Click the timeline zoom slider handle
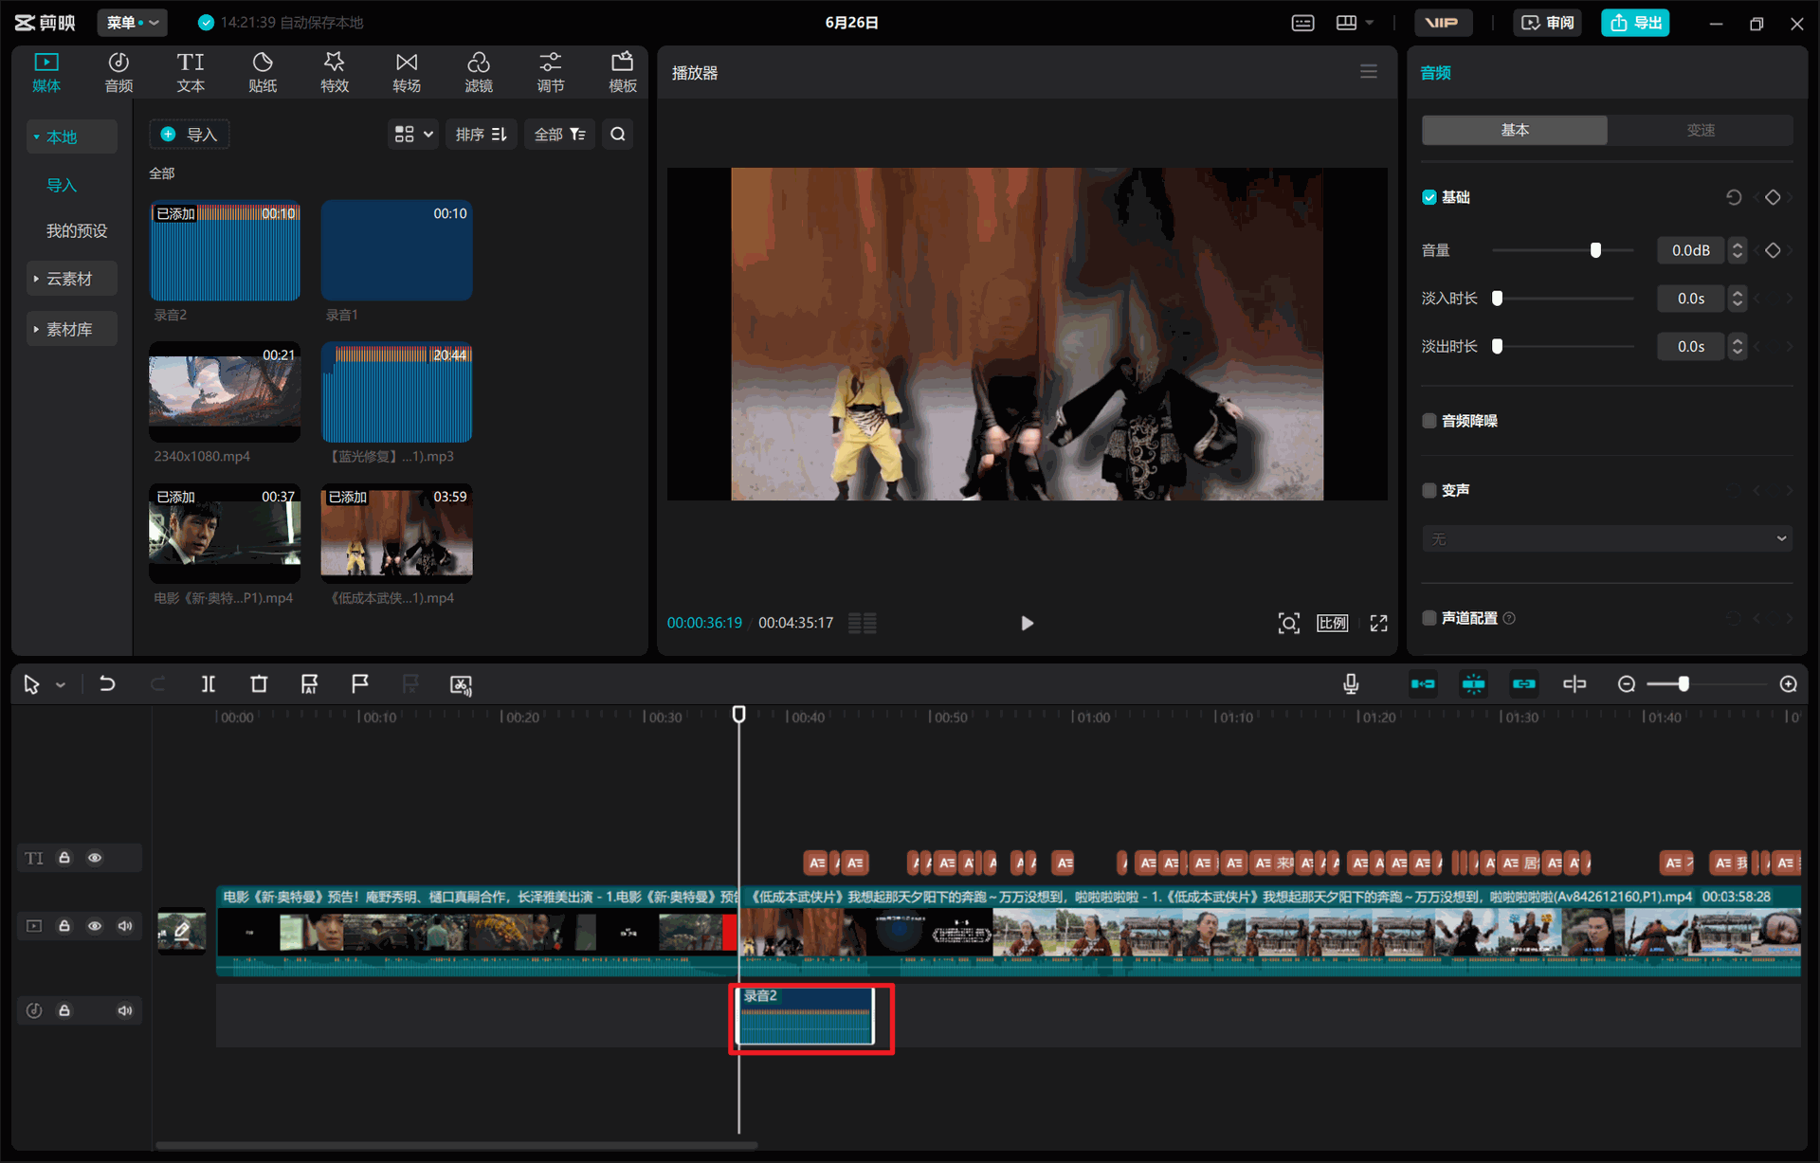 [x=1683, y=684]
